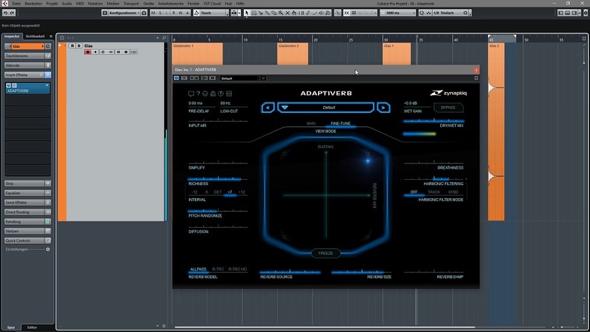Viewport: 590px width, 332px height.
Task: Open the Arbeitsbereiche menu
Action: coord(171,4)
